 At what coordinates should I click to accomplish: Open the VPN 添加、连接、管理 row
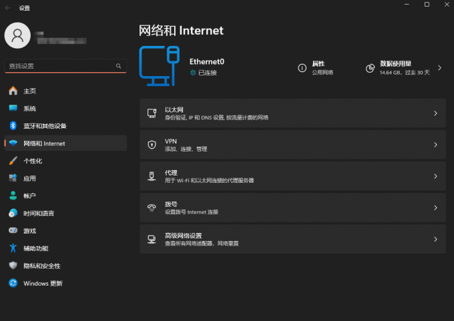pyautogui.click(x=292, y=144)
